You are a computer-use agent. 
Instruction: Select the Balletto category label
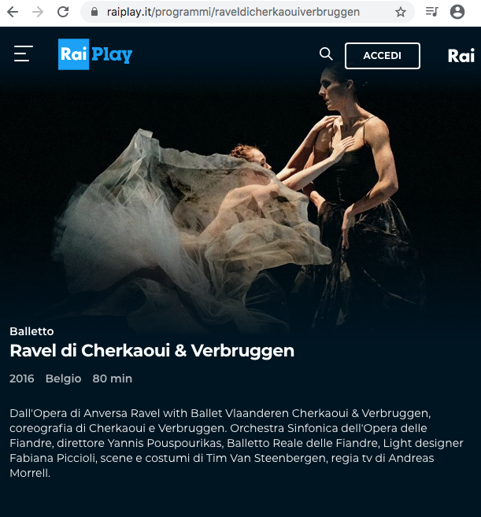coord(31,331)
